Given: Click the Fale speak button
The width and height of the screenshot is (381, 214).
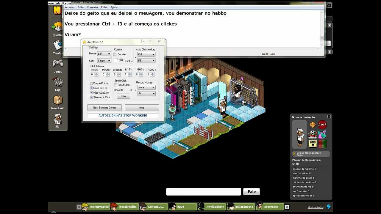Looking at the screenshot, I should pos(252,192).
